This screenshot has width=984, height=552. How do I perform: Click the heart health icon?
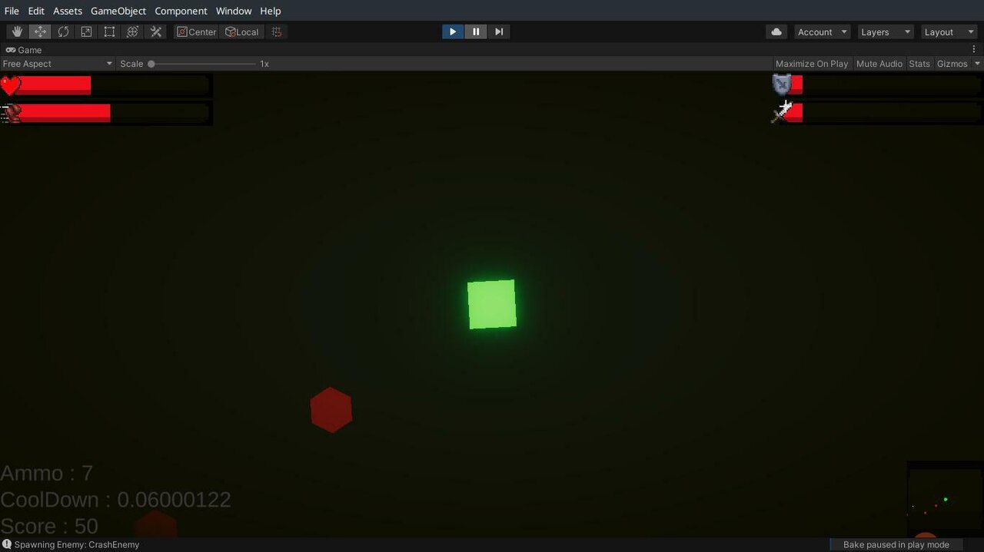point(10,85)
